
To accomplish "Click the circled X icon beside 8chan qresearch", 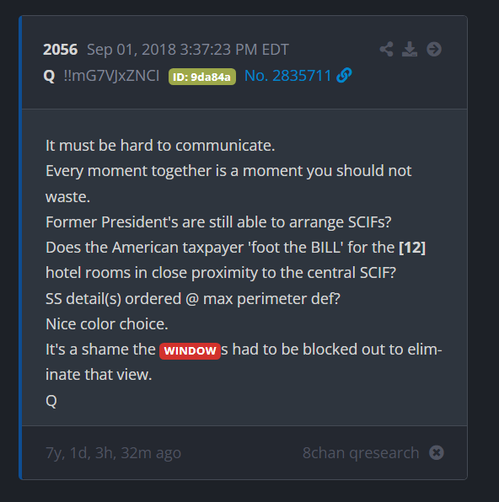I will [x=437, y=452].
